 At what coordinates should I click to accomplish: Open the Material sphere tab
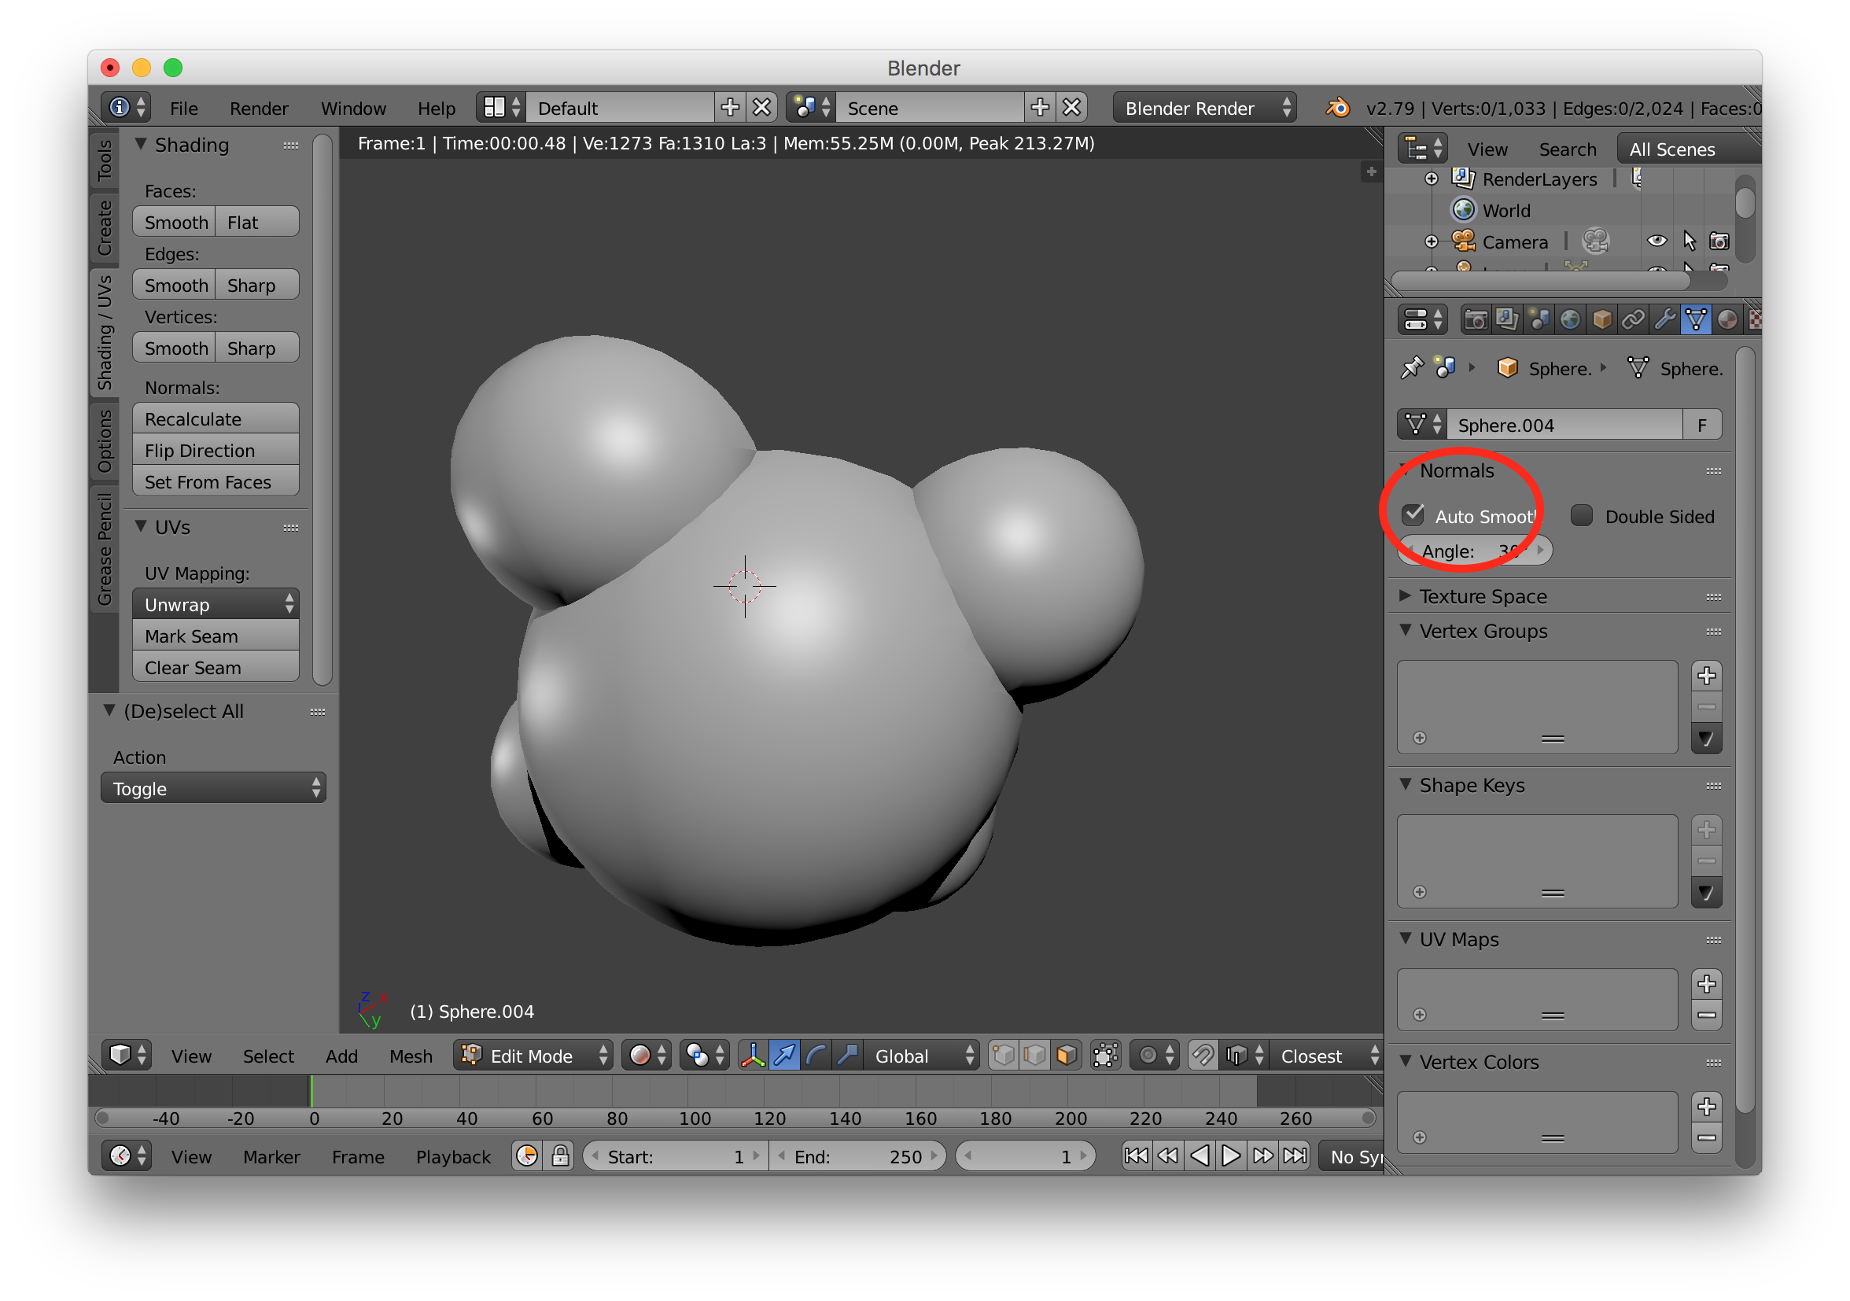1727,320
